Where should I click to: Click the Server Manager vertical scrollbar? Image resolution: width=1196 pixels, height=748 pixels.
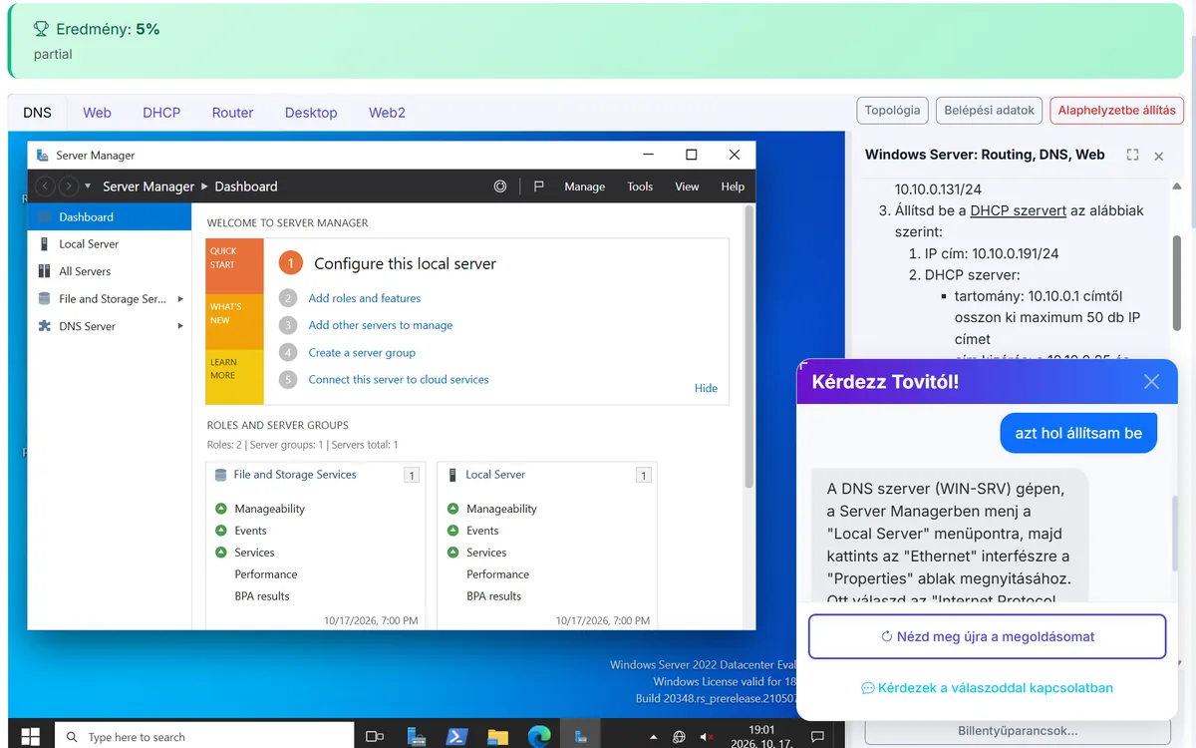point(749,347)
